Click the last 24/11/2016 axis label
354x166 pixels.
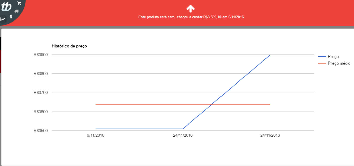coord(270,135)
